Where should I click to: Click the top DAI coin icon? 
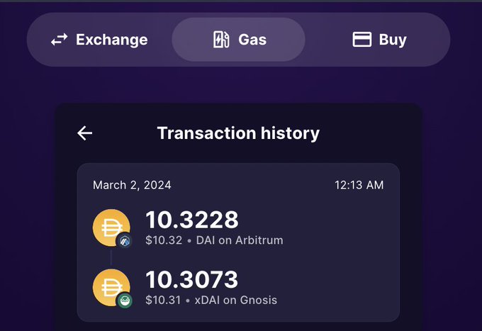111,228
